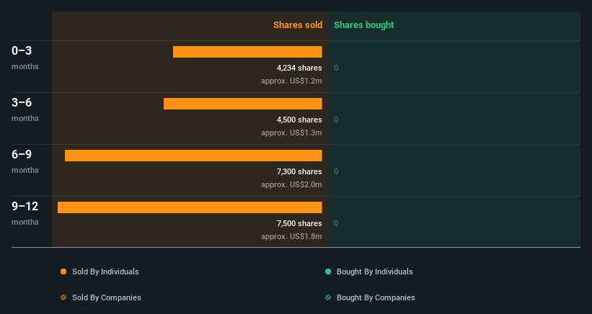
Task: Click the striped Sold By Companies legend icon
Action: tap(63, 297)
